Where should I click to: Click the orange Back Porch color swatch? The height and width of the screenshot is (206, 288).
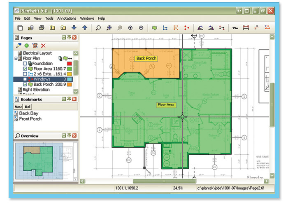point(70,85)
